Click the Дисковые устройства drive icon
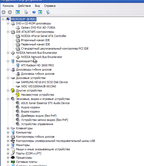The width and height of the screenshot is (144, 166). click(x=13, y=78)
